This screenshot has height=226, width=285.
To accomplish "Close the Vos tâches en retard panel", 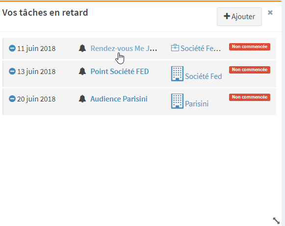I will (x=270, y=13).
